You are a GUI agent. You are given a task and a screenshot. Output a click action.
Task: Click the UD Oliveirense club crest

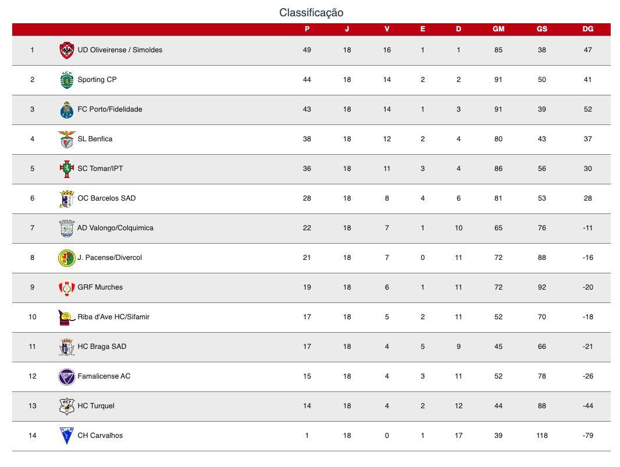point(66,50)
